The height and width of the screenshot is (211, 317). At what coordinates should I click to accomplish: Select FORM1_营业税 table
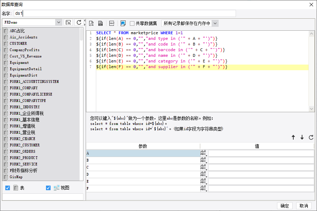point(22,132)
